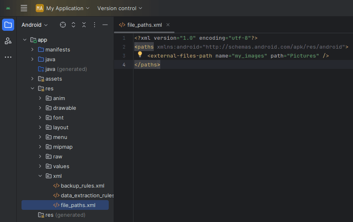The image size is (353, 222).
Task: Expand the values folder
Action: pos(40,166)
